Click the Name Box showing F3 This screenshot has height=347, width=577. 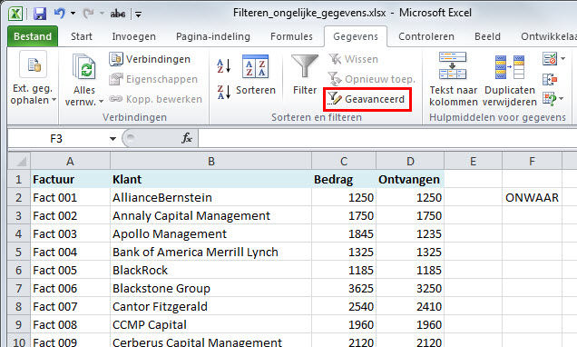point(56,139)
